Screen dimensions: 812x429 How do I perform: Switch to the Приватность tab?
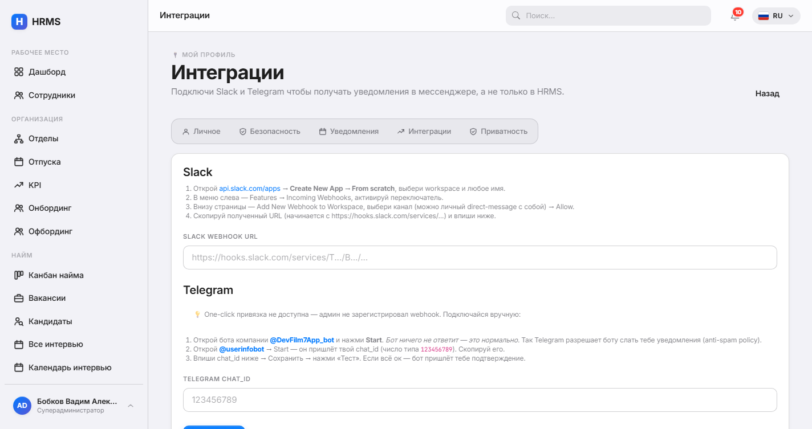point(499,132)
